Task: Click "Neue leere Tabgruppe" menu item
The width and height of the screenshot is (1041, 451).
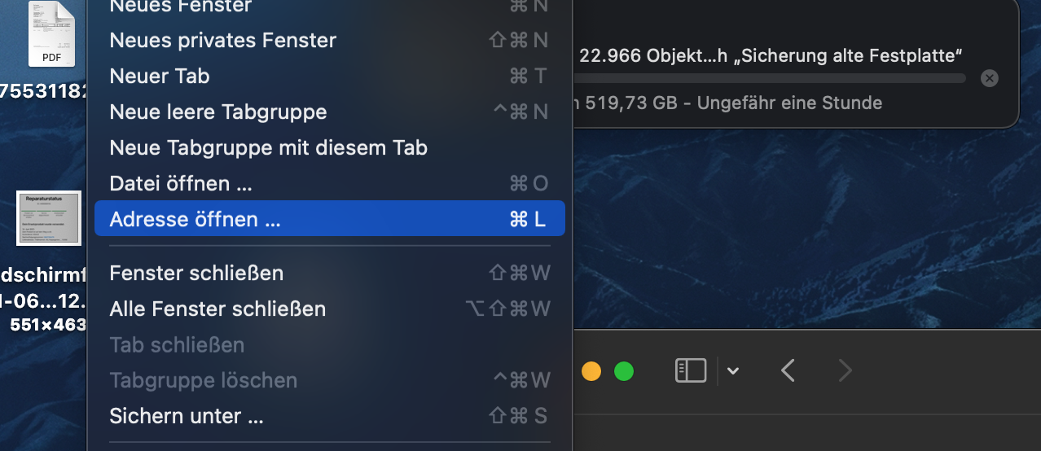Action: 218,112
